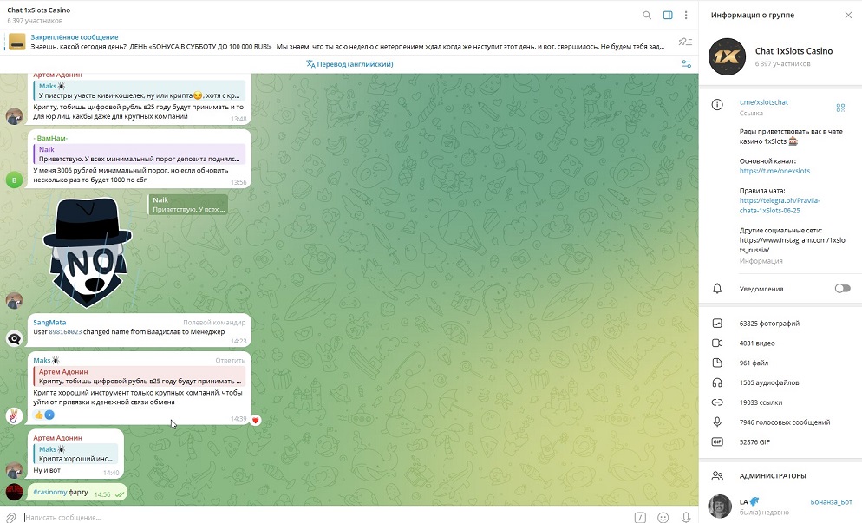Click the administrators group icon
This screenshot has height=523, width=862.
click(x=717, y=475)
